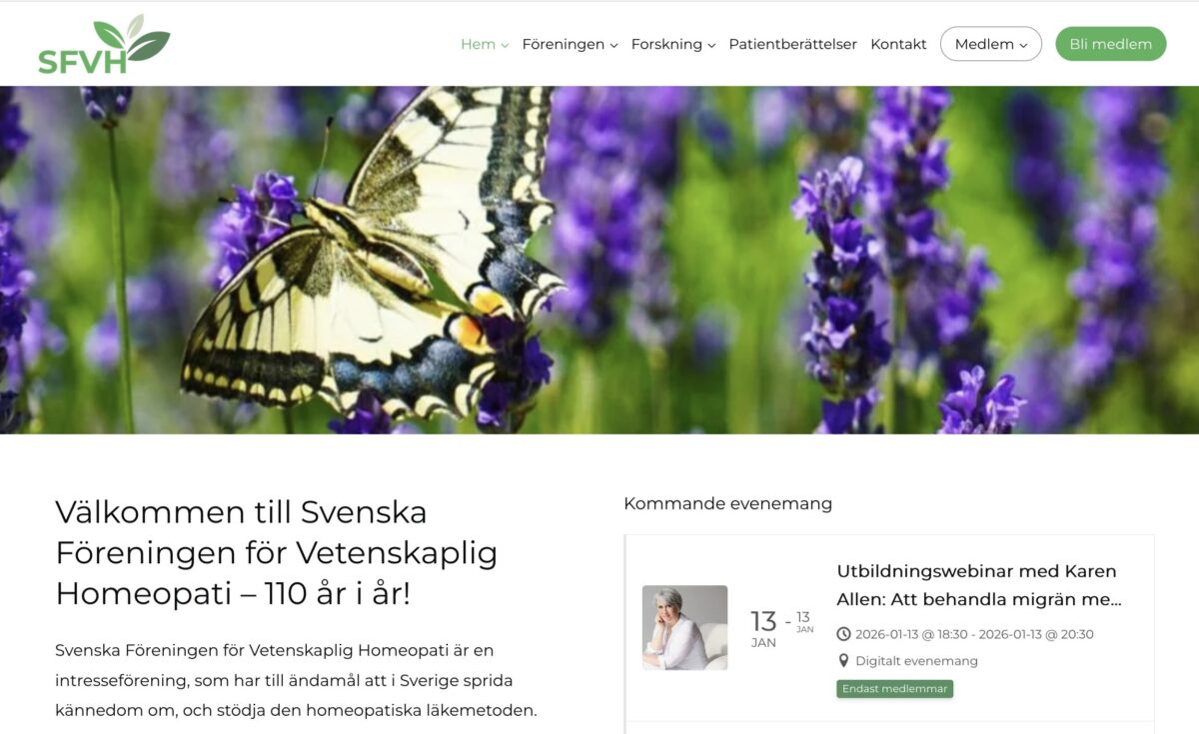This screenshot has width=1199, height=734.
Task: Click the Föreningen menu label
Action: tap(563, 44)
